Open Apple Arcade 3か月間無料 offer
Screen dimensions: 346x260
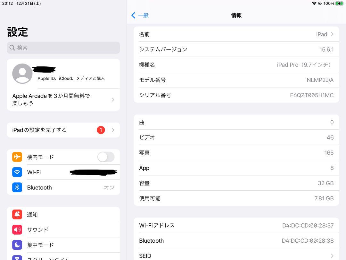63,100
